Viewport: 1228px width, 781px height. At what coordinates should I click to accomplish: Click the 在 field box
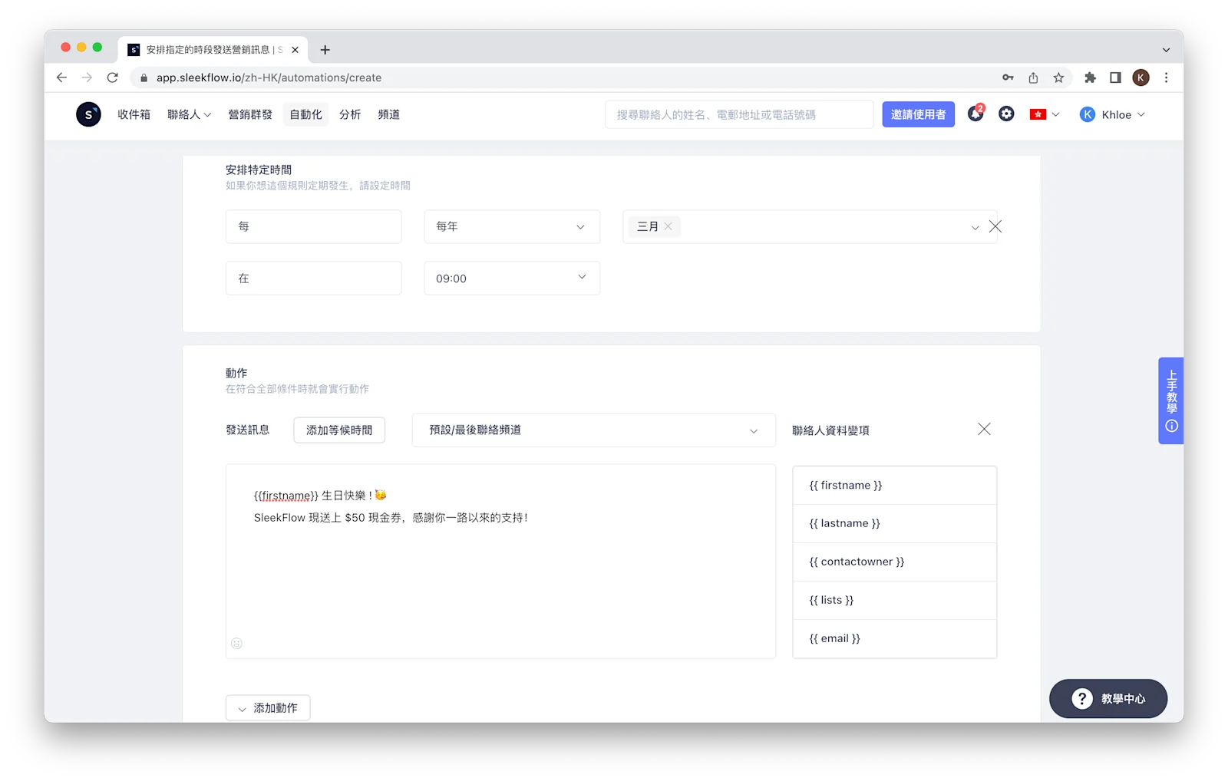pos(313,278)
